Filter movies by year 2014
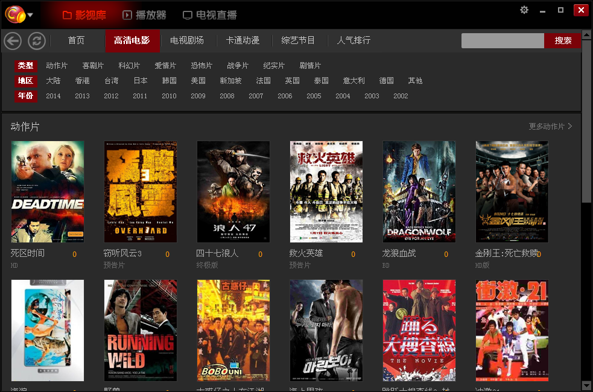Screen dimensions: 593x392 click(53, 96)
